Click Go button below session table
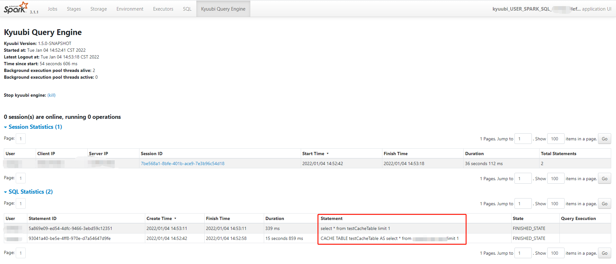616x264 pixels. [x=604, y=179]
